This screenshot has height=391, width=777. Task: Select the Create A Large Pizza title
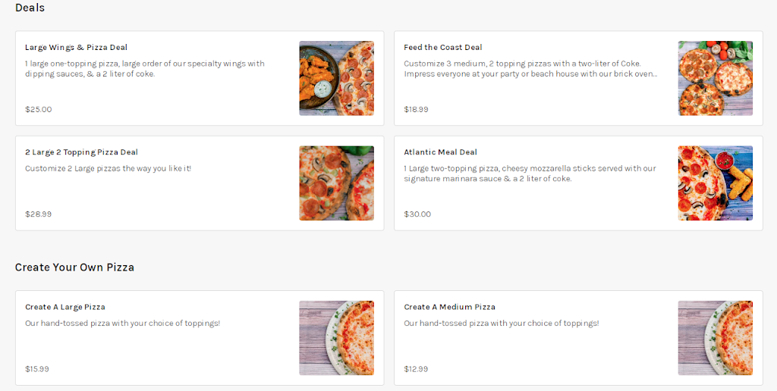pos(64,307)
